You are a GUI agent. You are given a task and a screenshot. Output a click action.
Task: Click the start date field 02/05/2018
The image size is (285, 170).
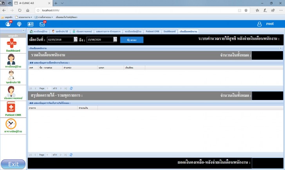click(x=60, y=39)
